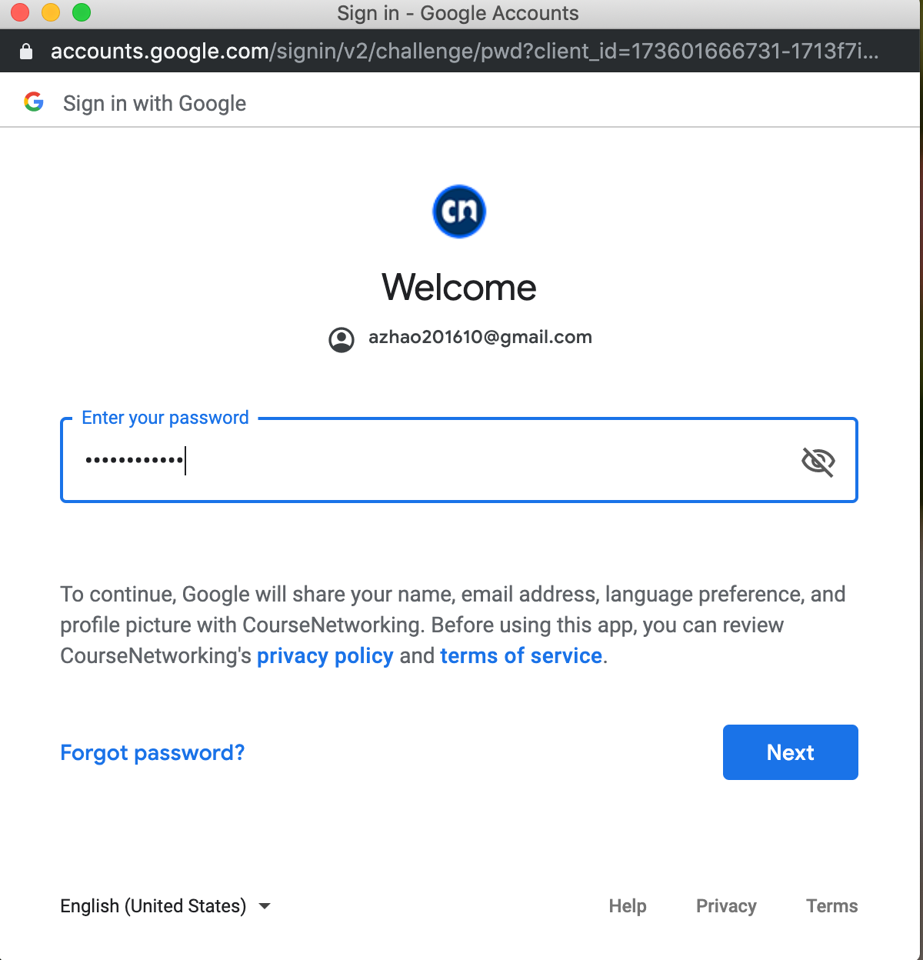Open the Privacy footer link
The height and width of the screenshot is (960, 923).
pos(726,906)
